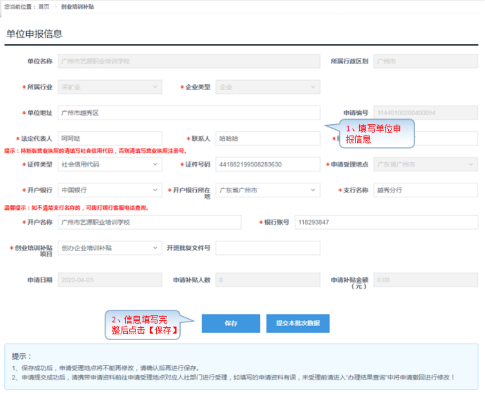485x394 pixels.
Task: Click the 法定代表人 input field
Action: (109, 139)
